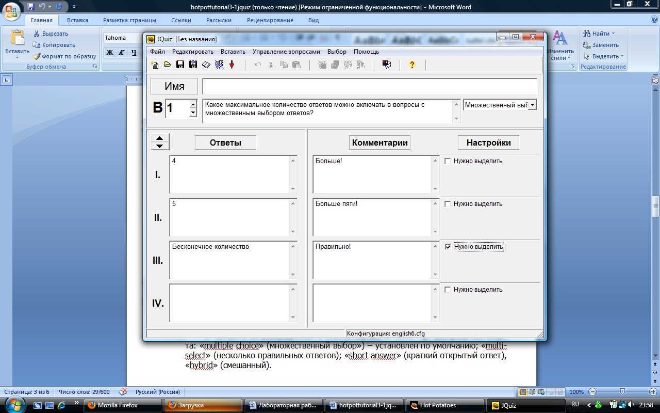The height and width of the screenshot is (413, 660).
Task: Save the JQuiz exercise
Action: (x=180, y=65)
